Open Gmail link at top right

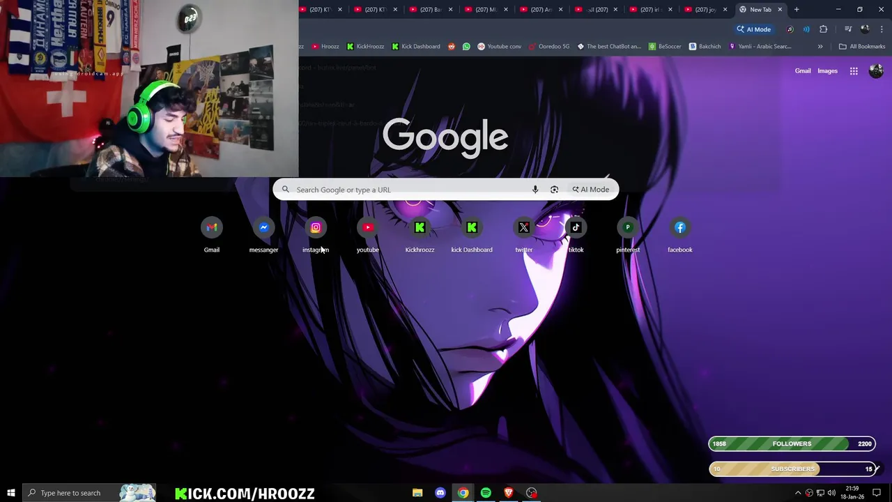803,71
